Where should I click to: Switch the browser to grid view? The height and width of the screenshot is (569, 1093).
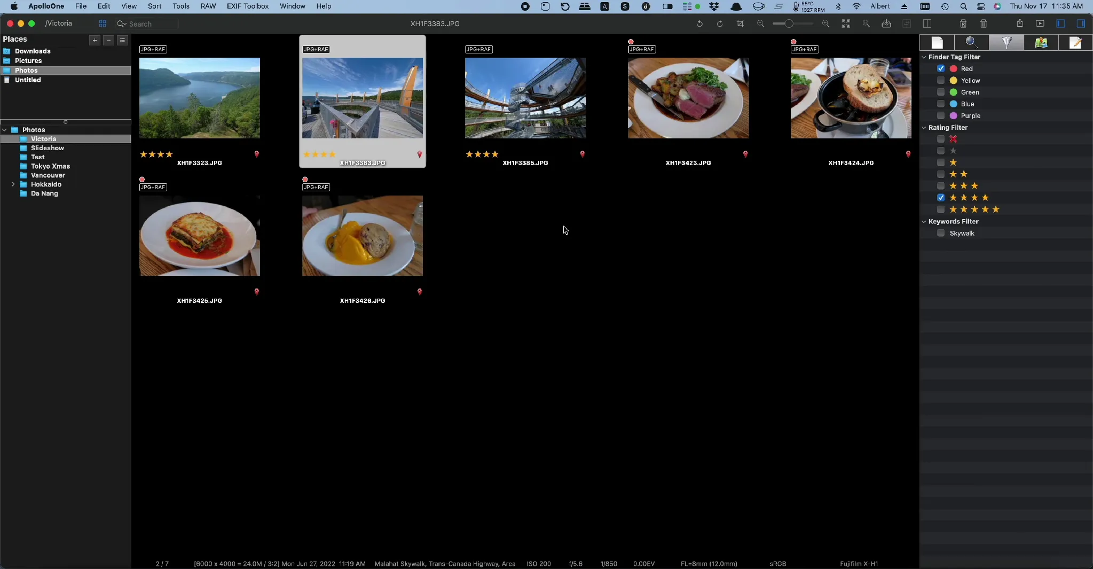103,24
